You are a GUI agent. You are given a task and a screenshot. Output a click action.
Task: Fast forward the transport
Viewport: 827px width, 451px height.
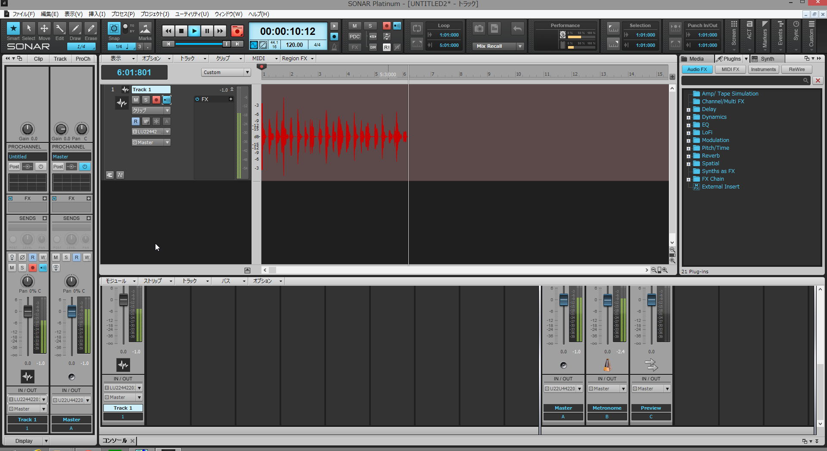[220, 31]
